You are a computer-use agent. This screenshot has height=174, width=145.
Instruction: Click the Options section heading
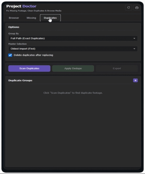[14, 27]
